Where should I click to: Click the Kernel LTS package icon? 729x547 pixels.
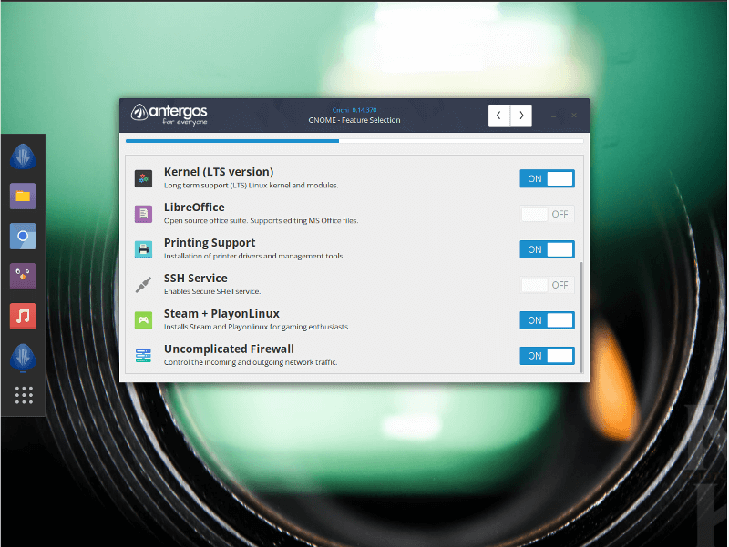click(x=143, y=177)
